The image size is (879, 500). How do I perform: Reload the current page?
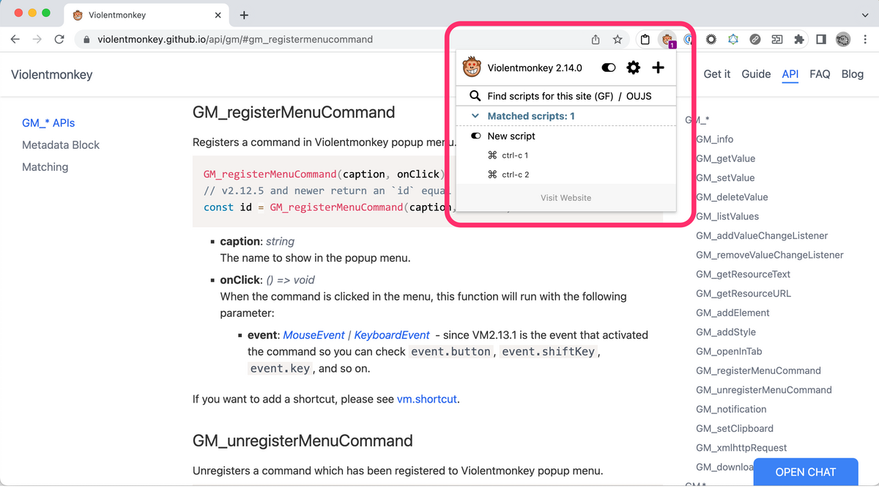coord(59,40)
